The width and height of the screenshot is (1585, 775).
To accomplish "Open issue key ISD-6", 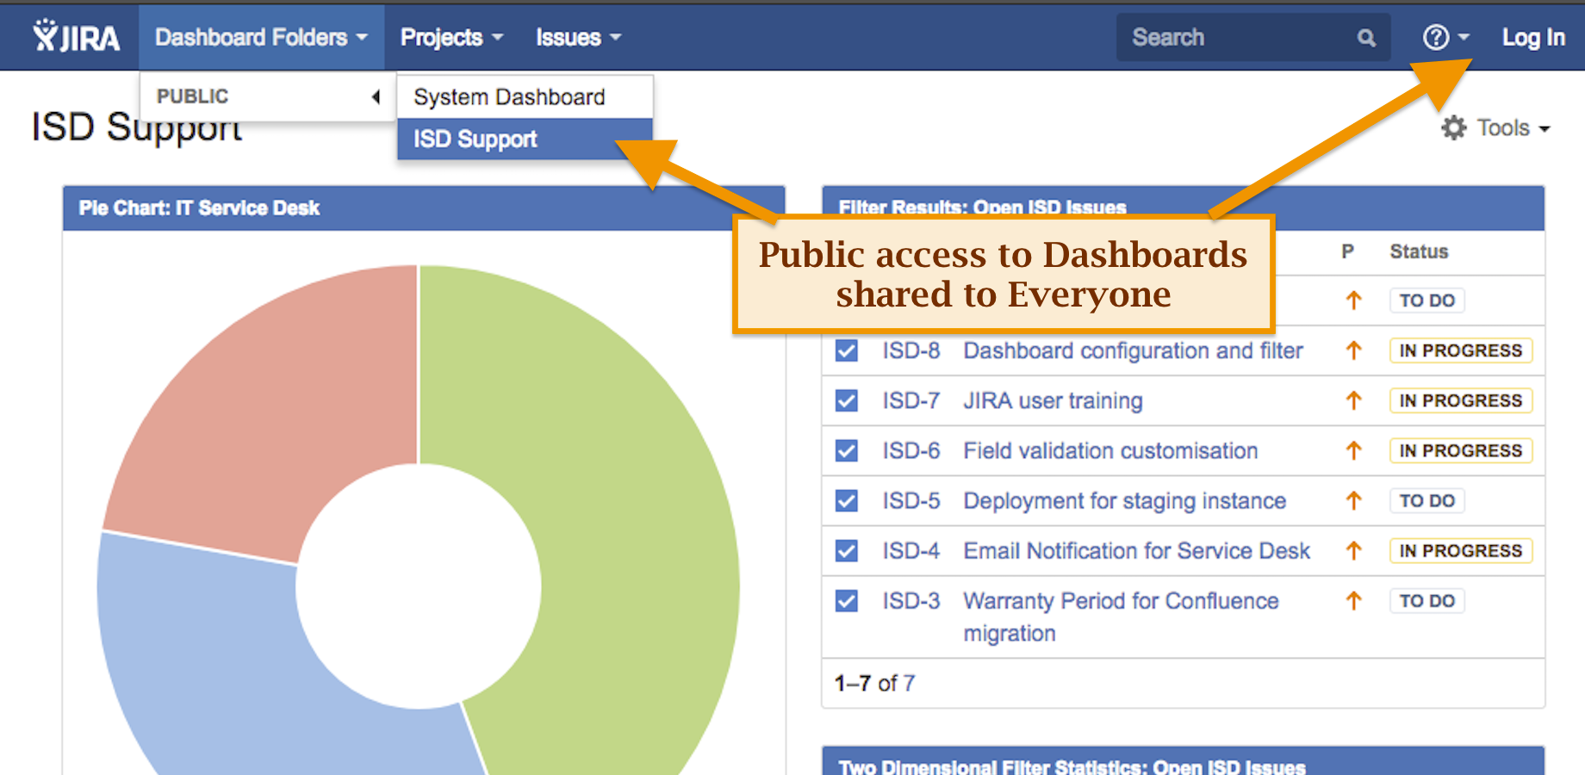I will pos(911,450).
